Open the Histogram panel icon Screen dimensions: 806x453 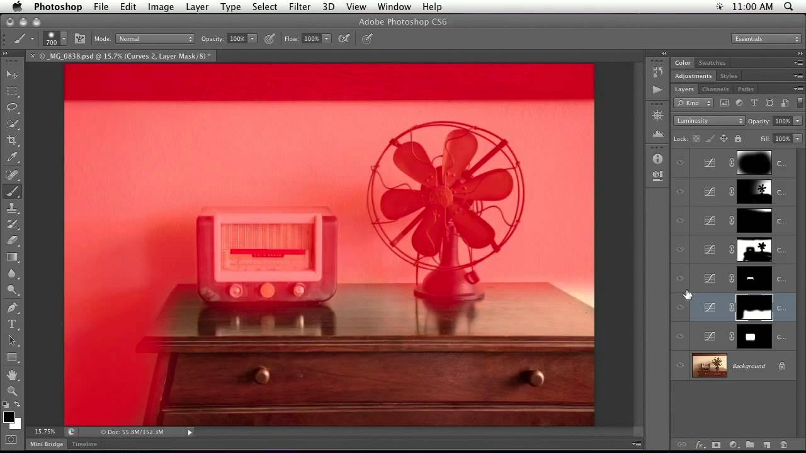(x=657, y=133)
